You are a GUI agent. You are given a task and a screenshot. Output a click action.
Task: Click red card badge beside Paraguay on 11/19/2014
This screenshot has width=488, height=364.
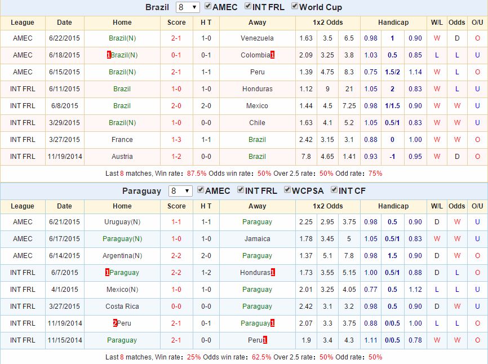coord(272,323)
